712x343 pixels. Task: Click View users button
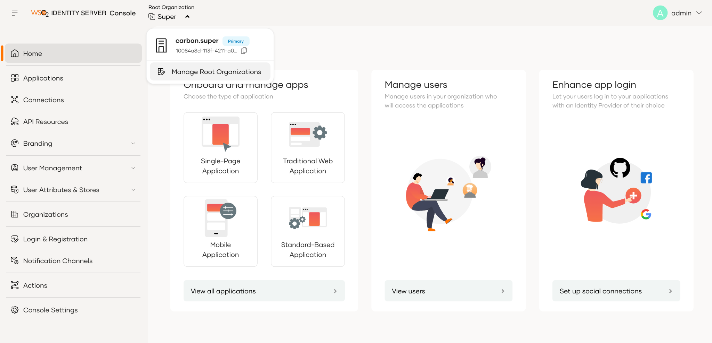(448, 291)
